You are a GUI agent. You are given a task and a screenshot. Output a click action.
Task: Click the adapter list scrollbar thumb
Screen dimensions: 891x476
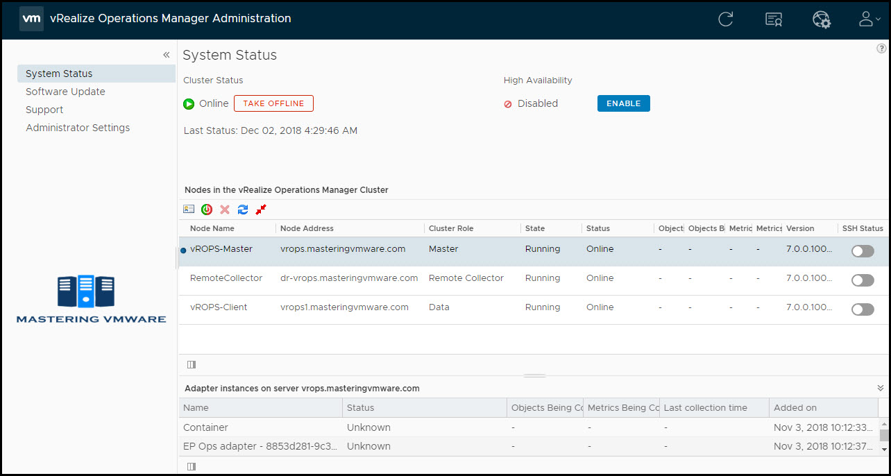884,435
